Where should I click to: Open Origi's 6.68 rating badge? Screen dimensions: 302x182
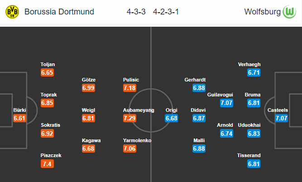click(x=172, y=118)
